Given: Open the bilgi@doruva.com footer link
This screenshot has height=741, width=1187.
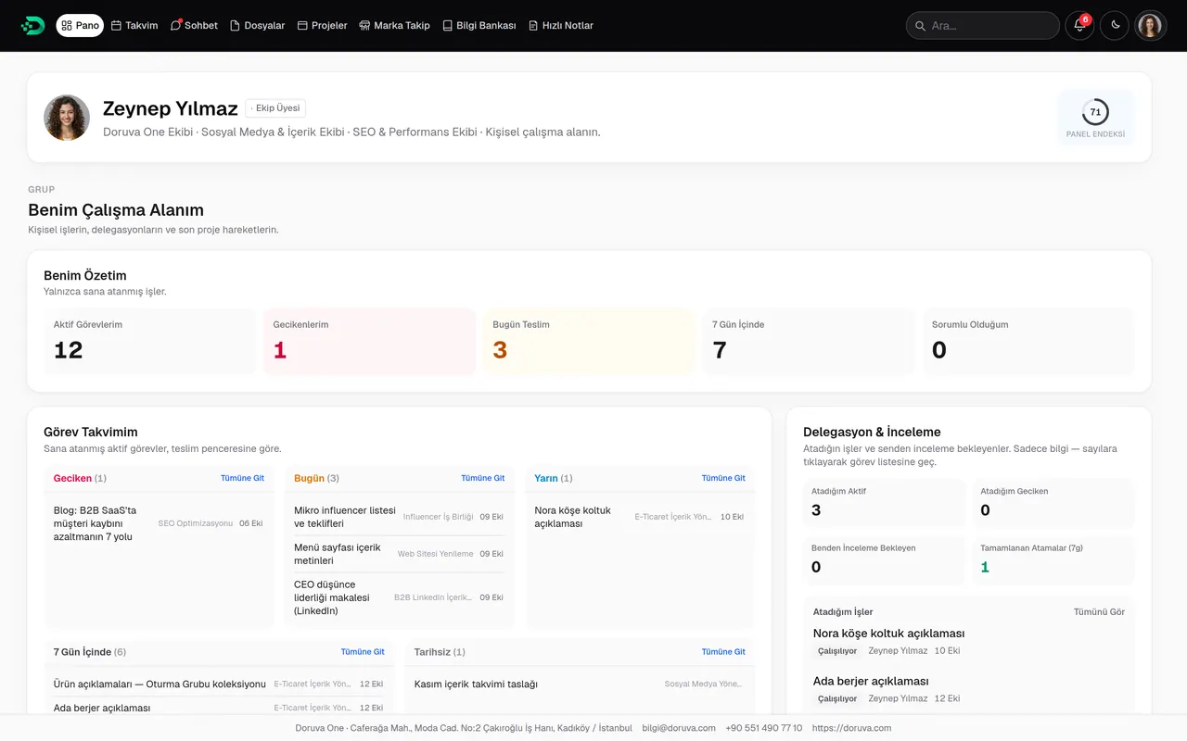Looking at the screenshot, I should pyautogui.click(x=679, y=728).
